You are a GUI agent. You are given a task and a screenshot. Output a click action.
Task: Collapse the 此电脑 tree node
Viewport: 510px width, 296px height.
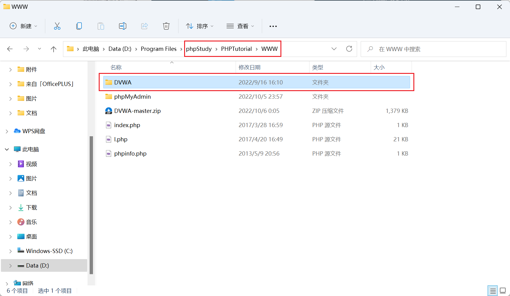click(x=7, y=150)
